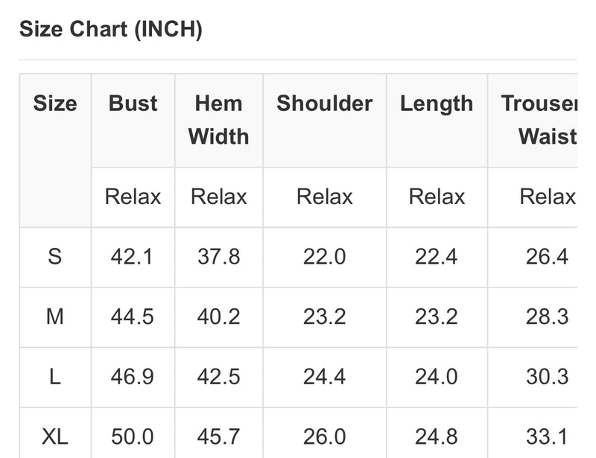The height and width of the screenshot is (458, 596).
Task: Click the M size row label
Action: point(55,317)
